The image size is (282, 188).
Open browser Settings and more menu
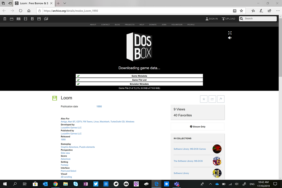point(278,11)
